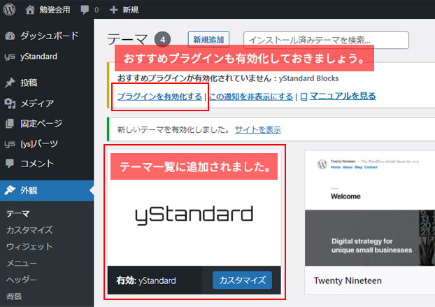The width and height of the screenshot is (435, 307).
Task: Click the この通知を非表示にする link
Action: tap(251, 97)
